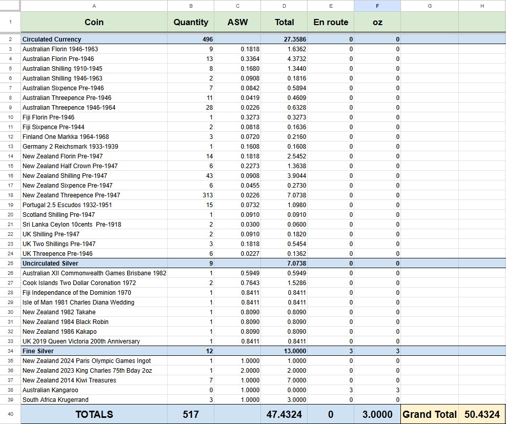Select quantity 313 cell
The height and width of the screenshot is (424, 506).
pos(191,195)
